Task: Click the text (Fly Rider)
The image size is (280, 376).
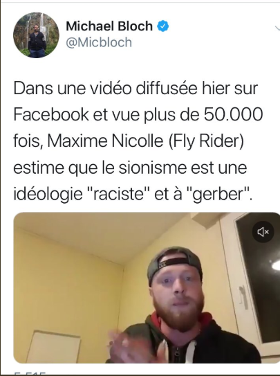Action: (206, 141)
